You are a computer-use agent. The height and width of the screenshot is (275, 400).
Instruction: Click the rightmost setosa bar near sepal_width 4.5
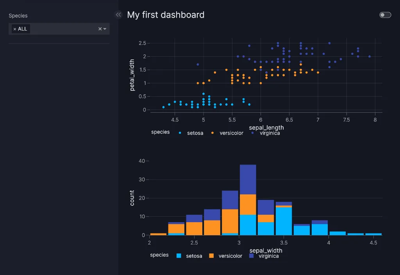(x=373, y=234)
